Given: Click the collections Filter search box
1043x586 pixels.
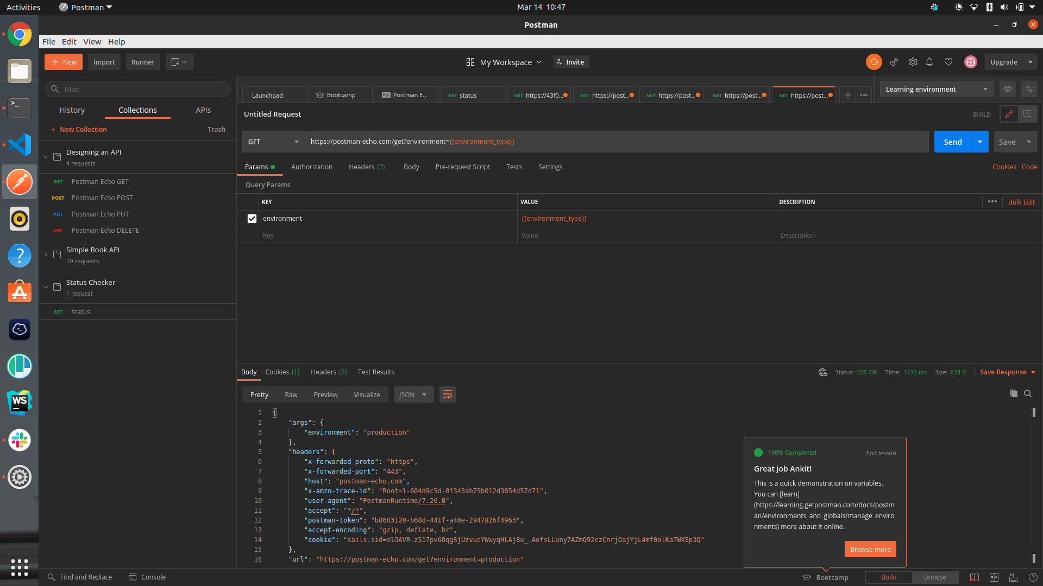Looking at the screenshot, I should (x=137, y=89).
